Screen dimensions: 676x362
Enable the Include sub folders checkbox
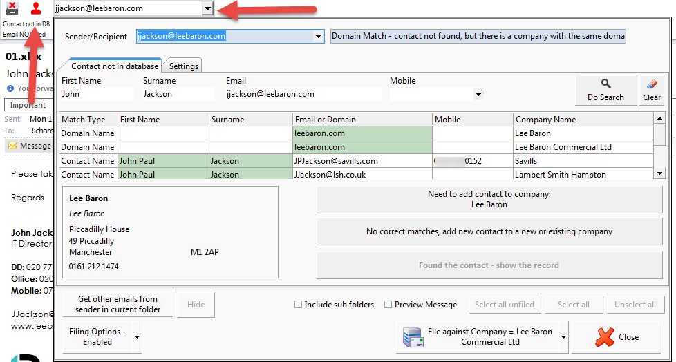[299, 305]
